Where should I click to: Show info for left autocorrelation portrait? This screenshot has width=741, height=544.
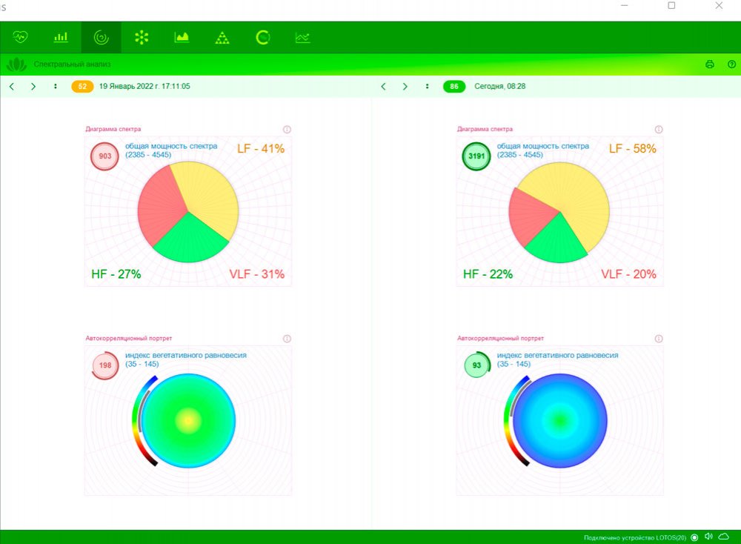click(x=287, y=339)
